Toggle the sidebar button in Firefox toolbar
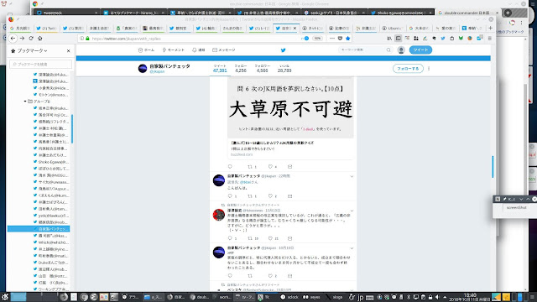The image size is (537, 302). [399, 39]
